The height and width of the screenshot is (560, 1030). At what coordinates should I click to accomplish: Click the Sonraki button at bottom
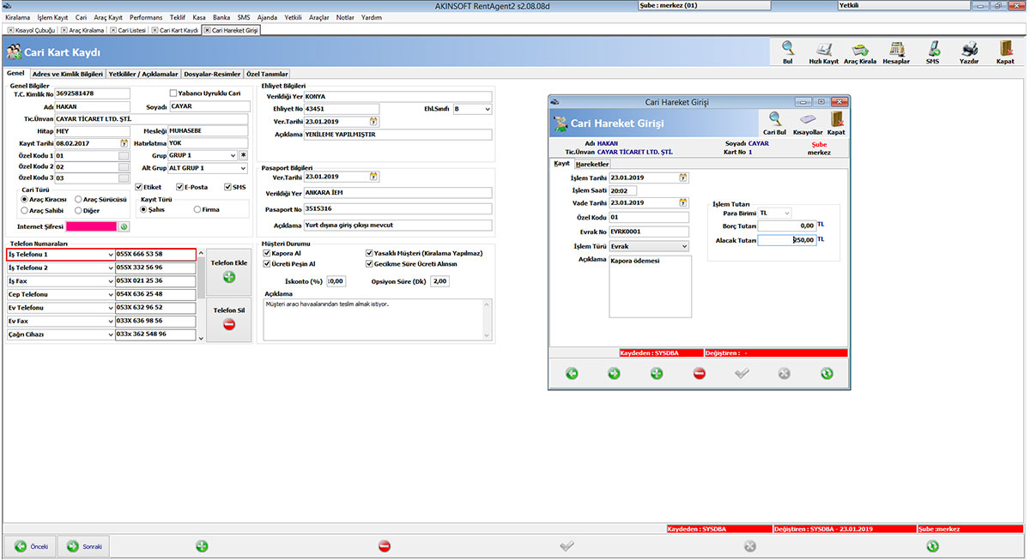82,545
